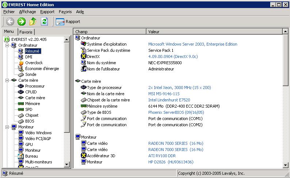This screenshot has height=178, width=290.
Task: Collapse the Ordinateur tree node
Action: click(x=7, y=45)
